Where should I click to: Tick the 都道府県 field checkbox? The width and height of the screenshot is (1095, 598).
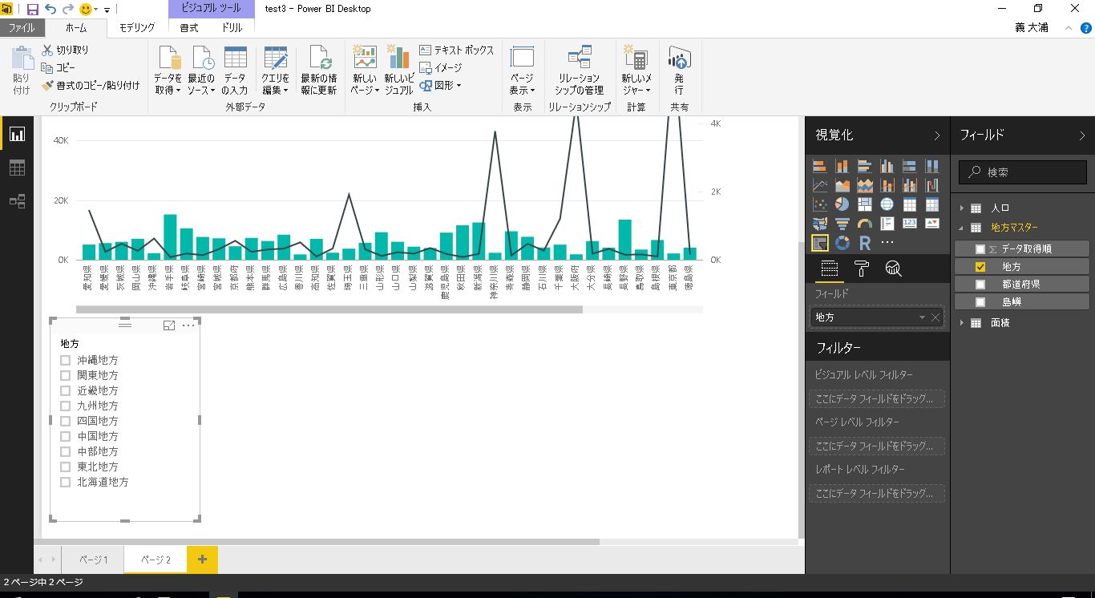(x=980, y=285)
